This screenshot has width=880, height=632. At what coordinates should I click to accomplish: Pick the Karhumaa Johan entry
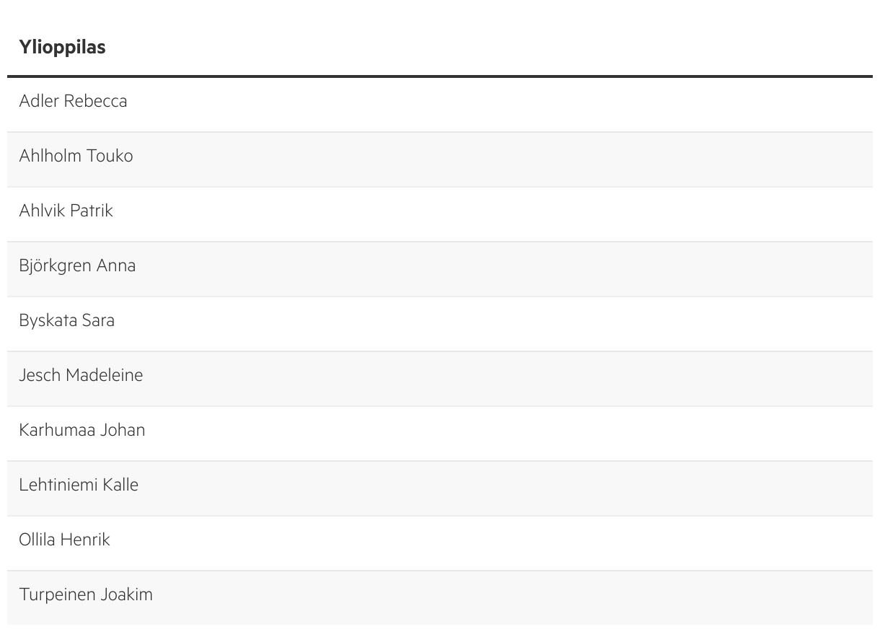pos(82,430)
